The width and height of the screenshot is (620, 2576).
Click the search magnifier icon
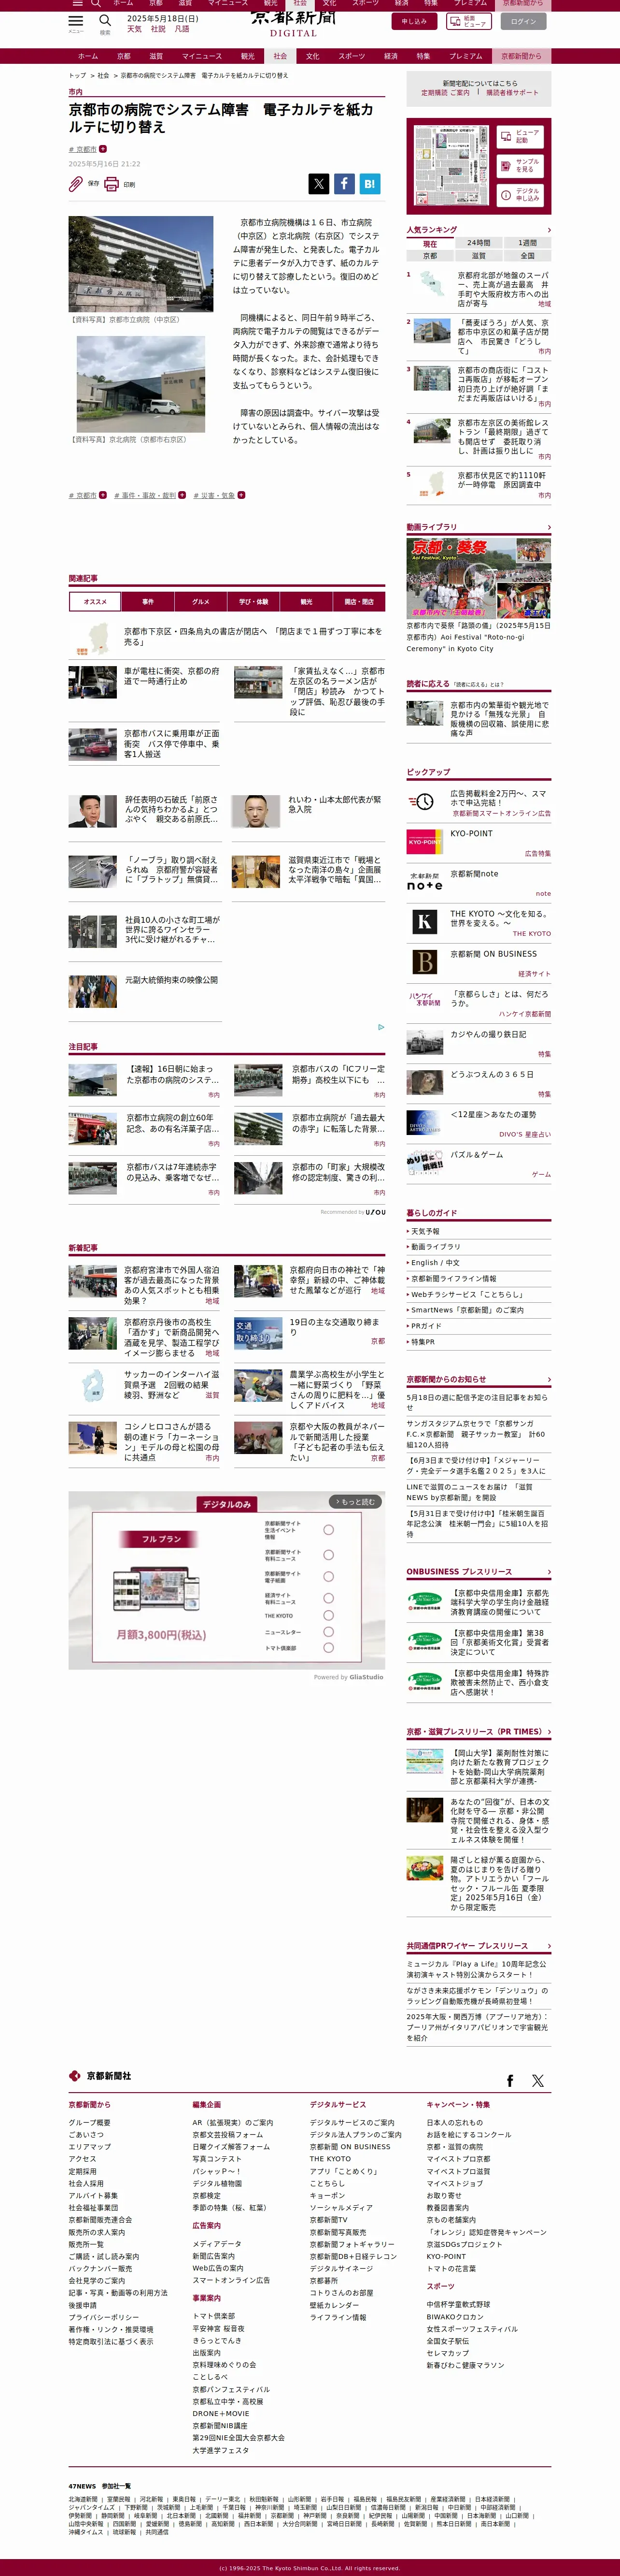pos(105,21)
